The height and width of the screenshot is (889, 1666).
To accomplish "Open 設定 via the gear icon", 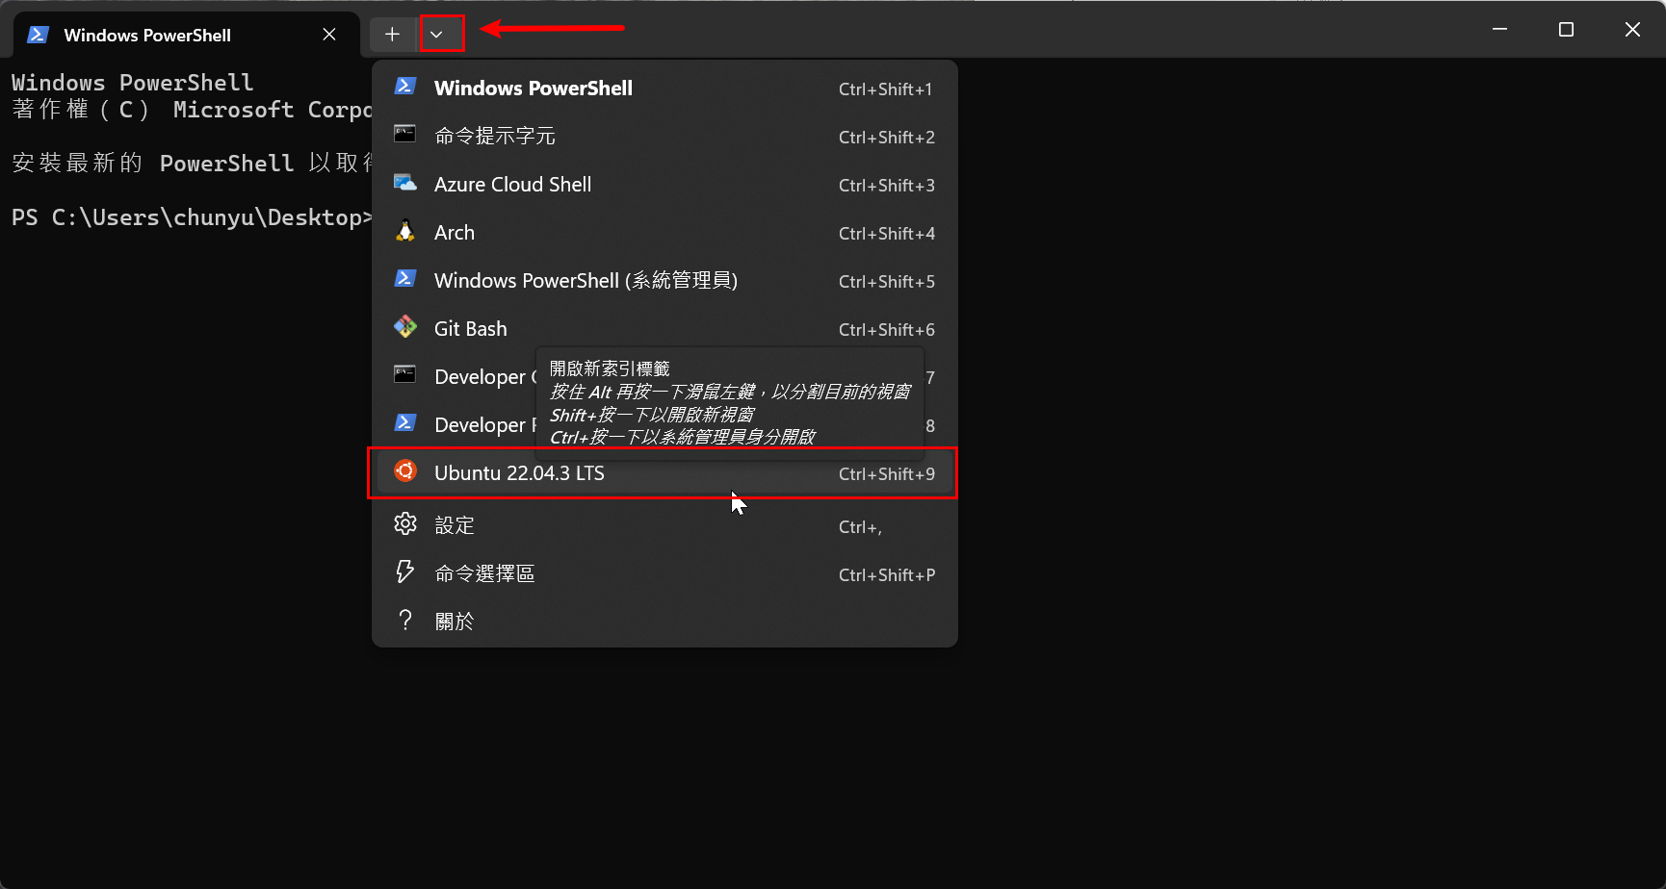I will tap(405, 523).
